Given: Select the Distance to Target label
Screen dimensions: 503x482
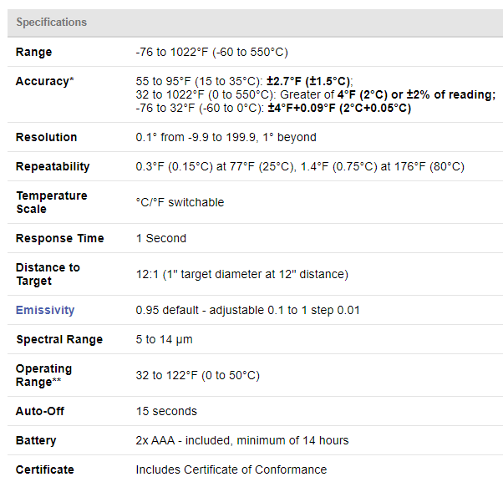Looking at the screenshot, I should (48, 274).
